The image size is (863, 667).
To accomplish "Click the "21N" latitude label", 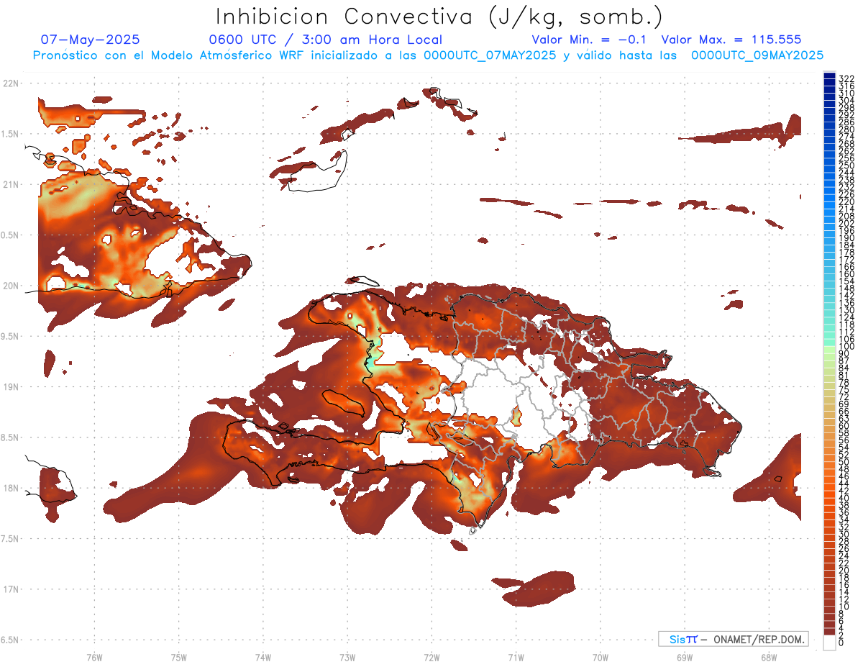I will pos(10,184).
